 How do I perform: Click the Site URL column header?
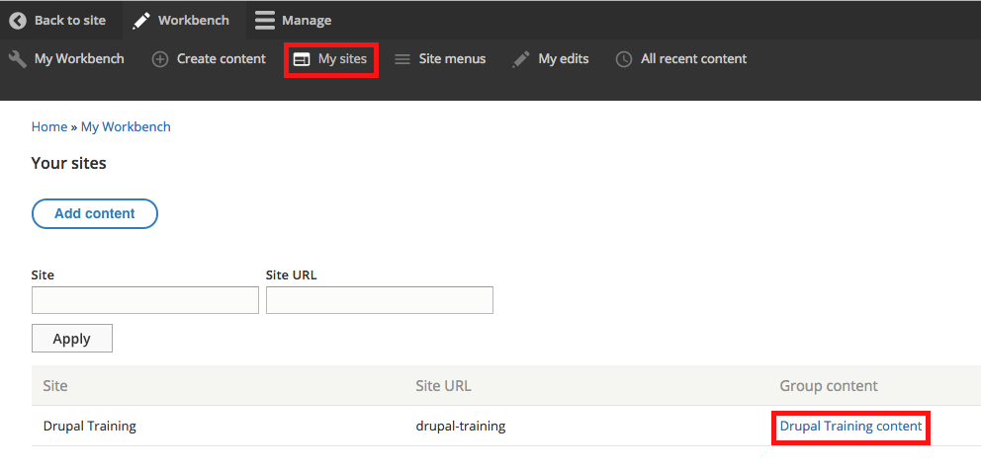pos(444,386)
